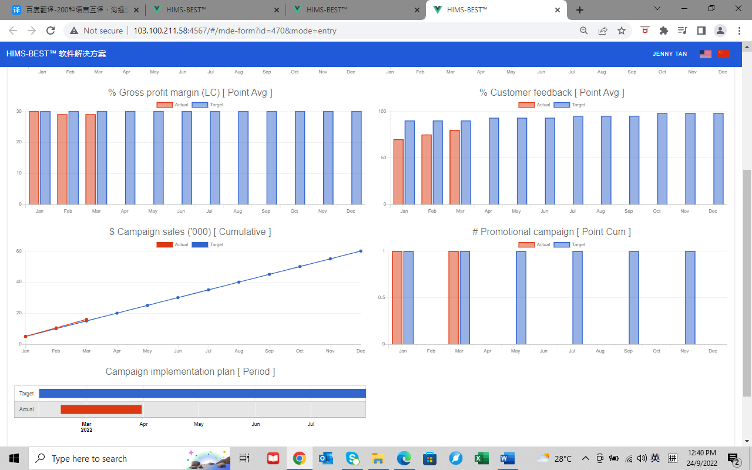The width and height of the screenshot is (752, 470).
Task: Open the tab search dropdown chevron
Action: pyautogui.click(x=658, y=9)
